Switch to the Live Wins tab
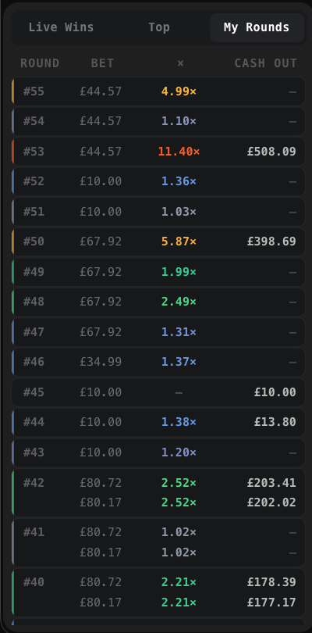Image resolution: width=312 pixels, height=633 pixels. pos(61,27)
